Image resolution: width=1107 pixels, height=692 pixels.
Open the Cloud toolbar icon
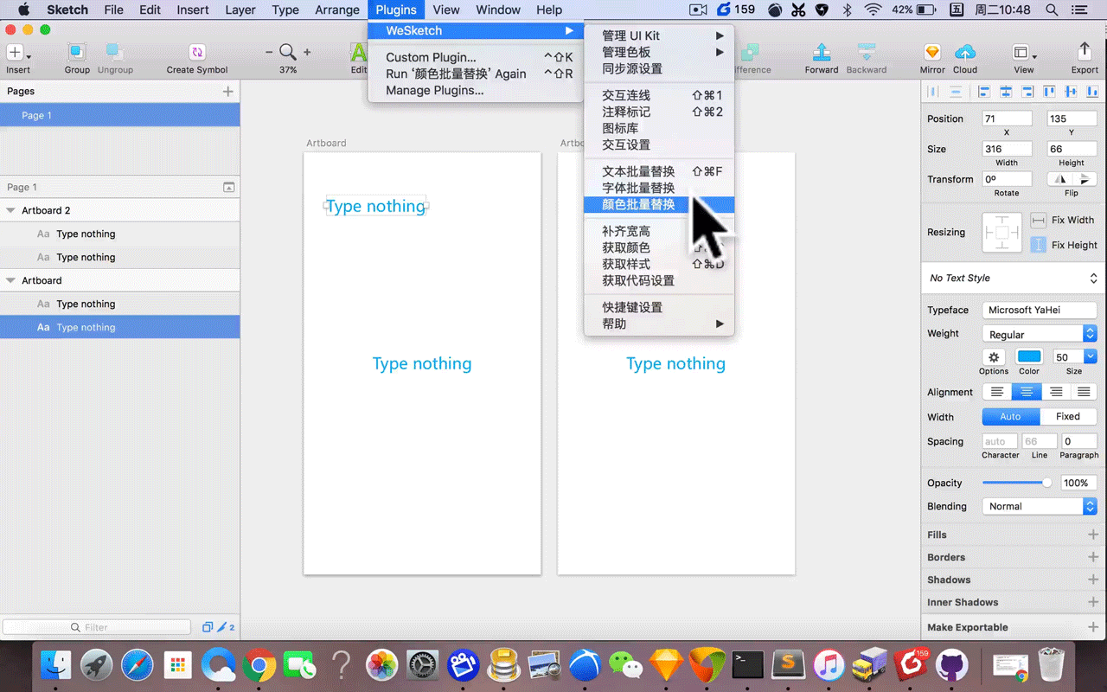965,53
